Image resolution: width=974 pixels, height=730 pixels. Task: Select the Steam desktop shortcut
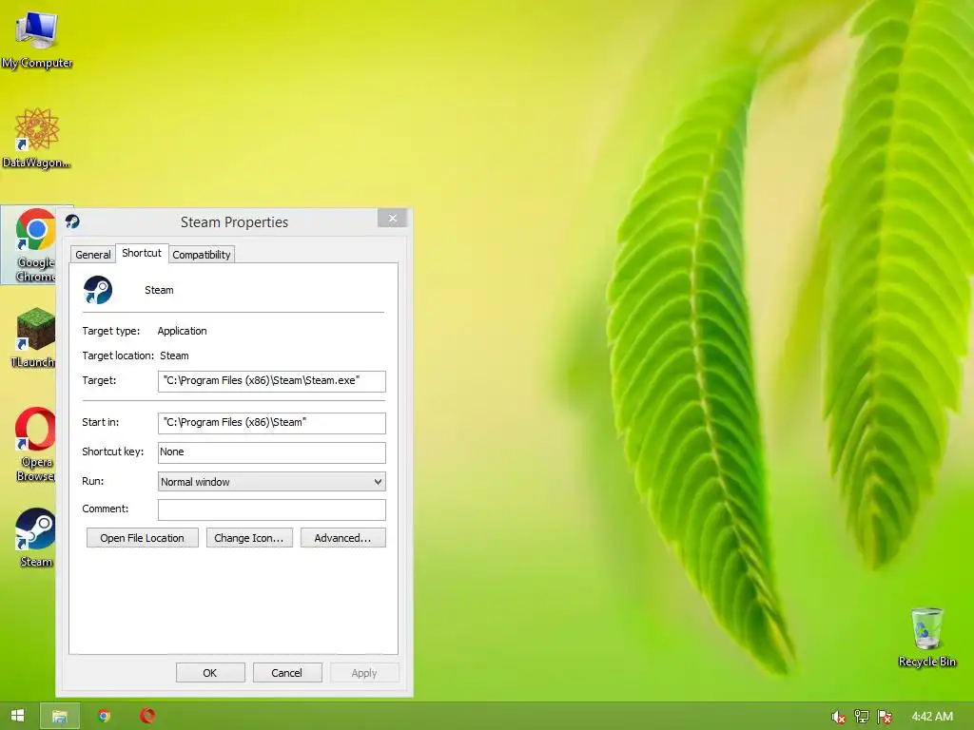35,537
